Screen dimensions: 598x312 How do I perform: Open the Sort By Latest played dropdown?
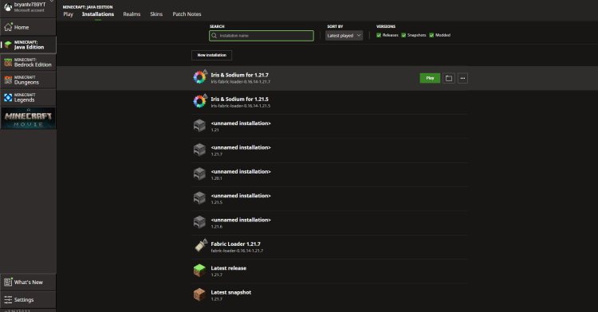click(344, 36)
